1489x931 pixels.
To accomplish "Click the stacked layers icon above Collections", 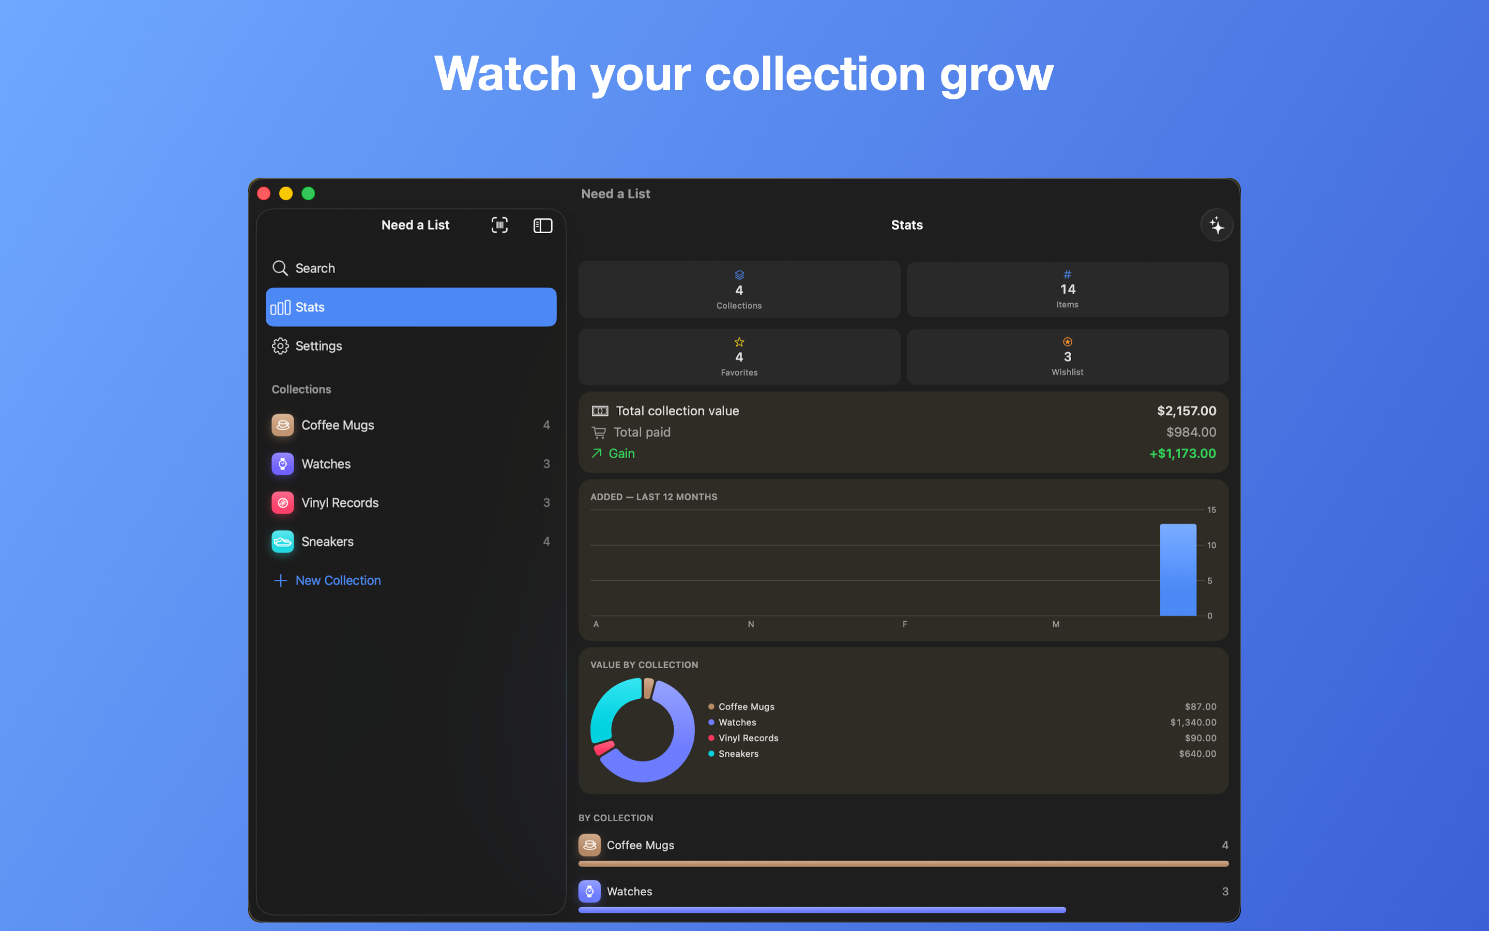I will pyautogui.click(x=739, y=275).
